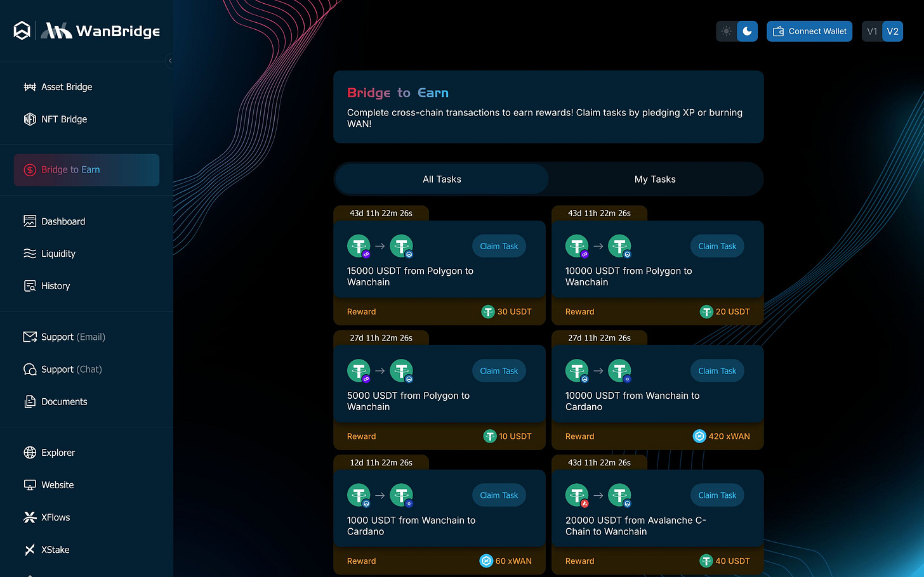Open the History link text
The image size is (924, 577).
pos(55,286)
